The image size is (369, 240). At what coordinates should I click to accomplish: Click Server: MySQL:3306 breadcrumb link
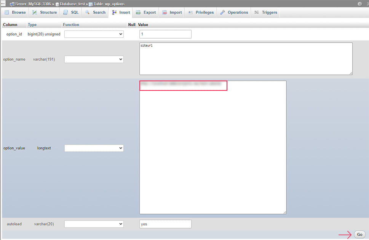point(33,4)
